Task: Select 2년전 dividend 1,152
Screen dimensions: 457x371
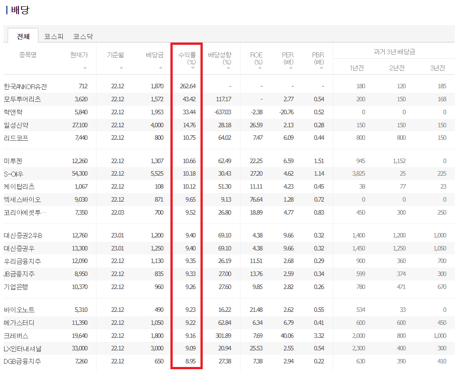Action: tap(399, 161)
